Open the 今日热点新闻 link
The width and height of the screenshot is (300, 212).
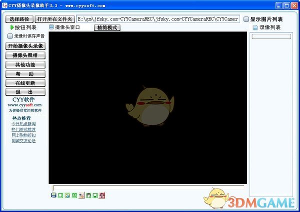pyautogui.click(x=23, y=123)
